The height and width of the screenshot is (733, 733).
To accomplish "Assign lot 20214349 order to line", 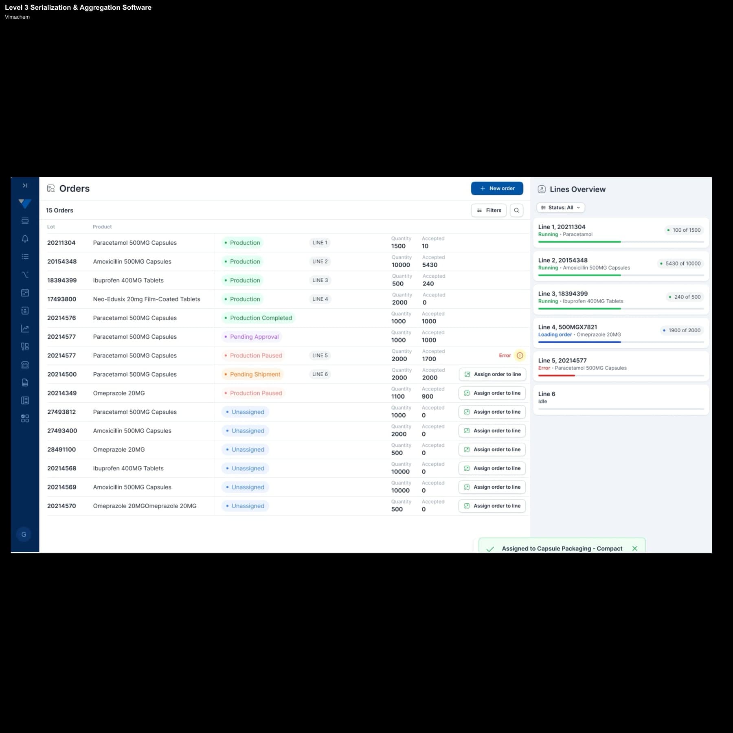I will tap(492, 393).
